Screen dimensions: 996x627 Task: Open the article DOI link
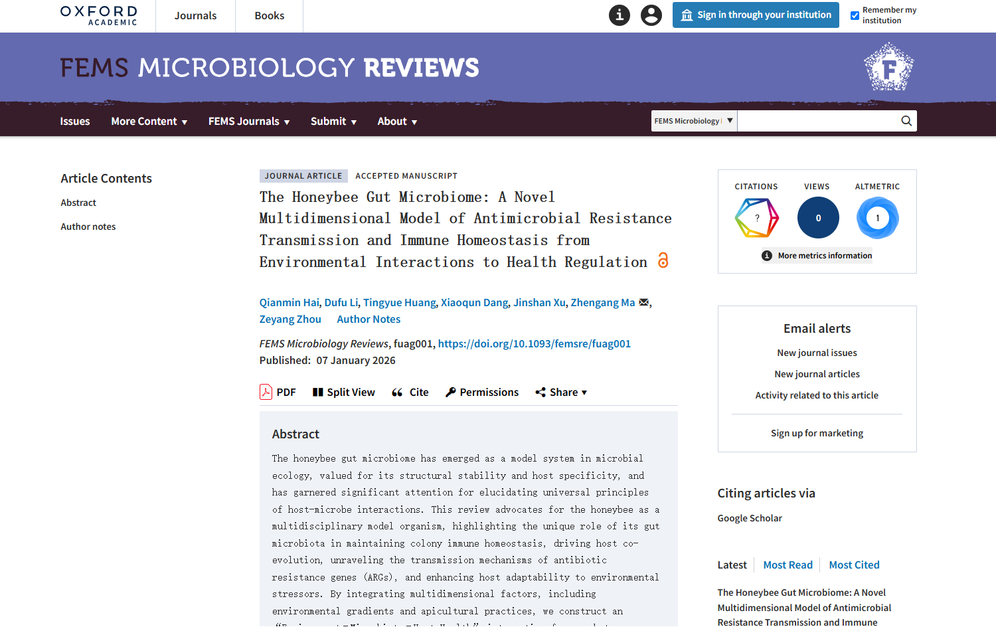click(534, 343)
